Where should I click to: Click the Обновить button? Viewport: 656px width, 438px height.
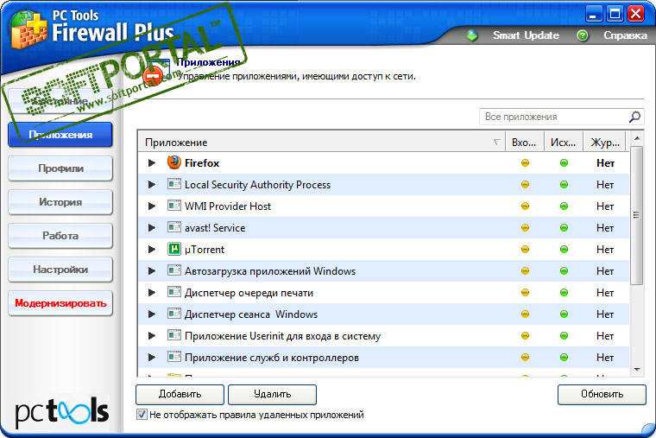click(602, 394)
